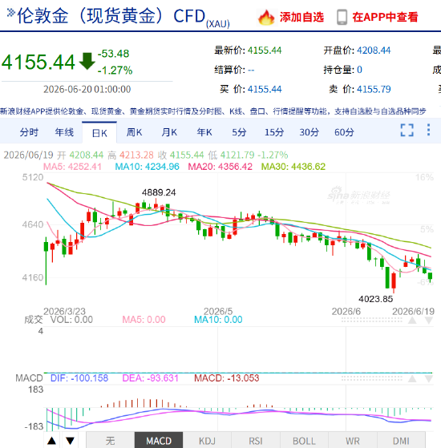
Task: Select the DMI indicator button
Action: 401,441
